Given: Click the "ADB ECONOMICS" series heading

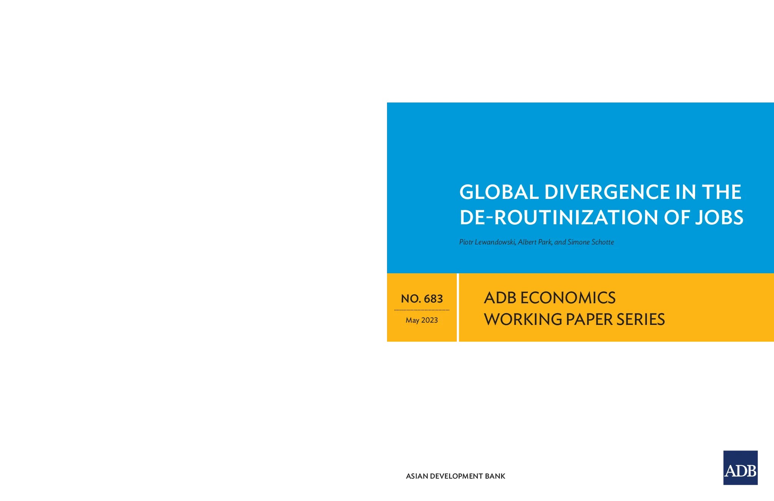Looking at the screenshot, I should [x=550, y=298].
